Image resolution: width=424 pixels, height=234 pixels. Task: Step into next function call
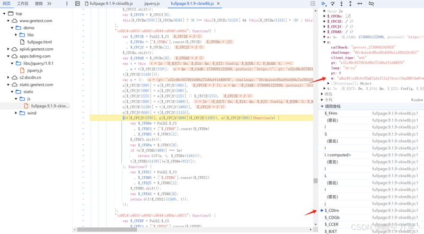tap(341, 4)
